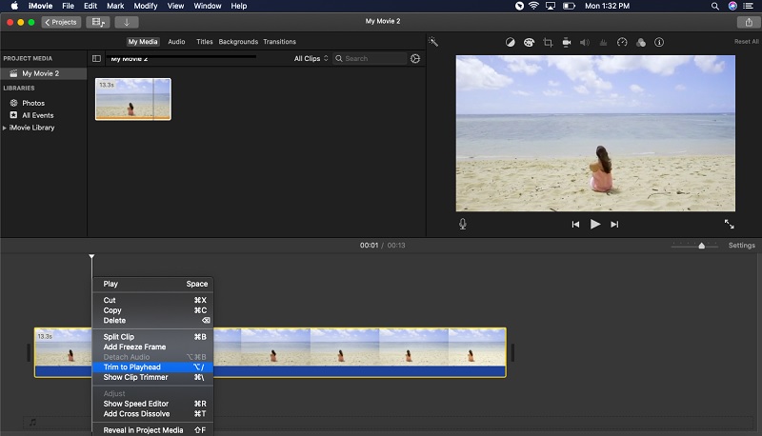Adjust the timeline zoom slider
Image resolution: width=762 pixels, height=436 pixels.
[701, 246]
